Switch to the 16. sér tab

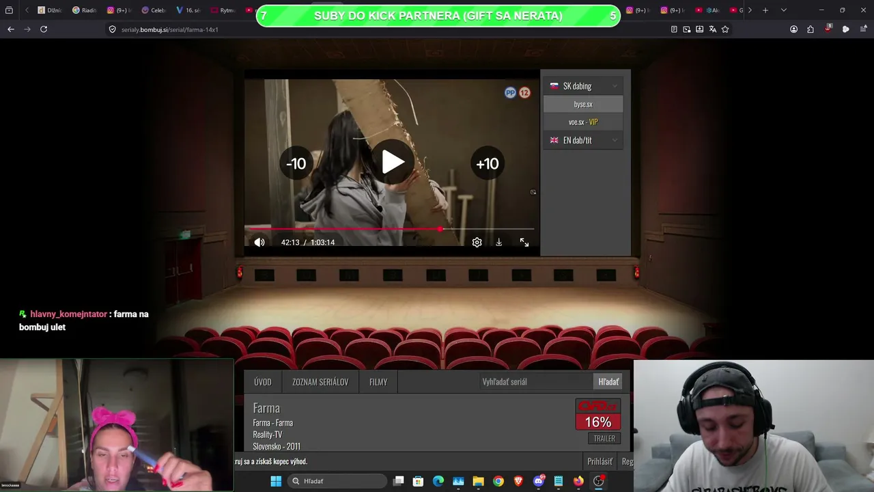click(188, 10)
